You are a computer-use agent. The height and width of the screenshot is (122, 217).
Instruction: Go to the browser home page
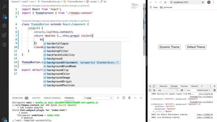tap(165, 2)
